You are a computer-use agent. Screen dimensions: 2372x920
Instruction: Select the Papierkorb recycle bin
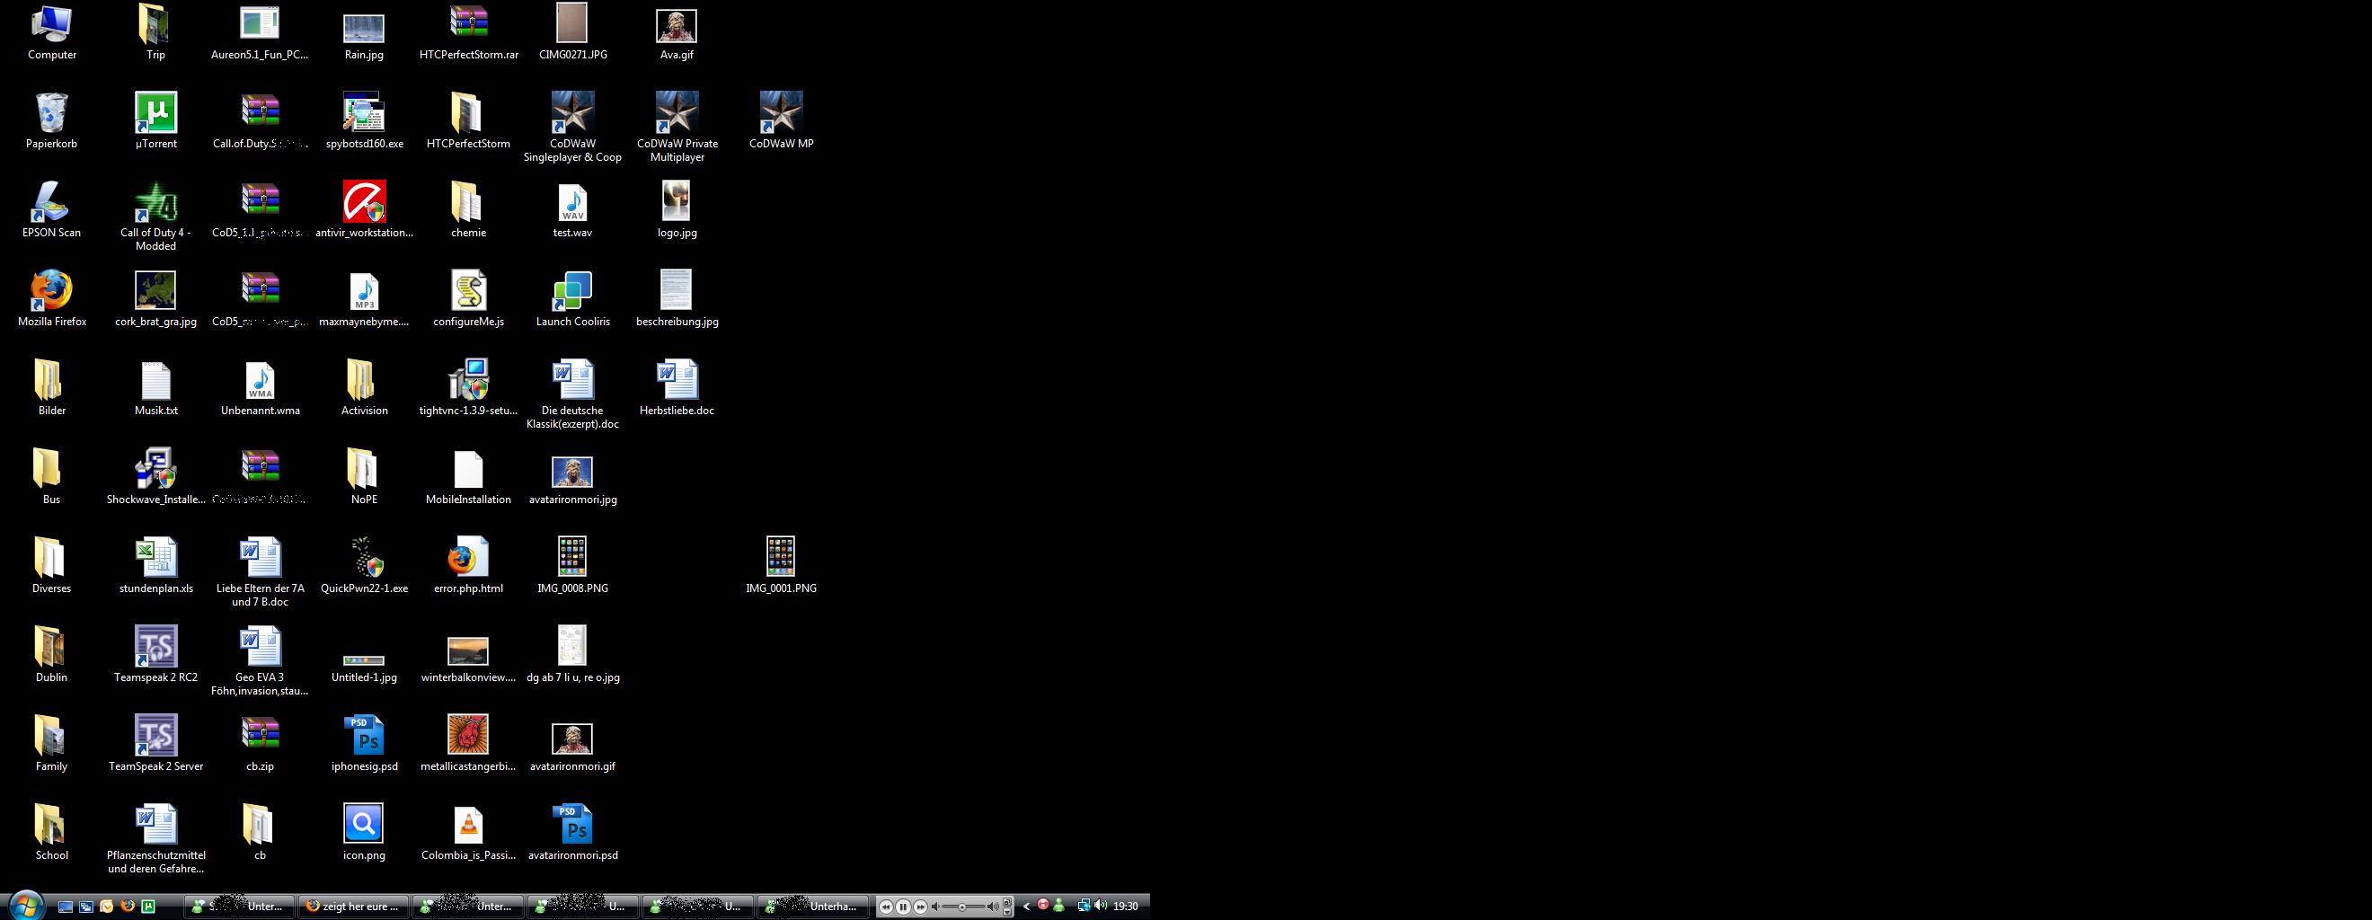(x=51, y=113)
